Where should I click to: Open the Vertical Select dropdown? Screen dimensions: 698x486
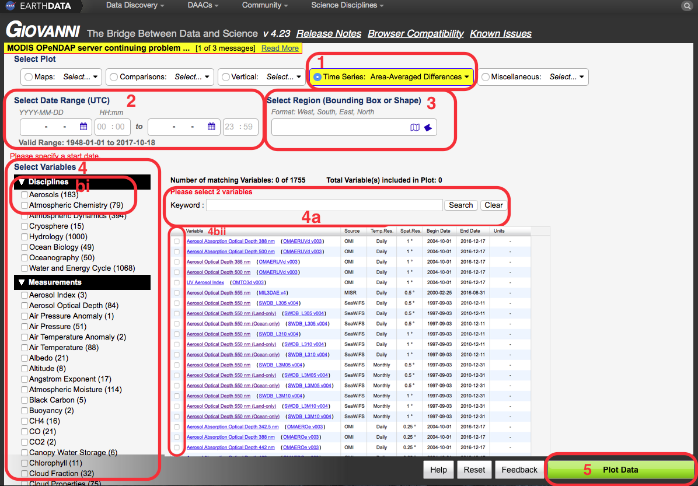tap(284, 77)
